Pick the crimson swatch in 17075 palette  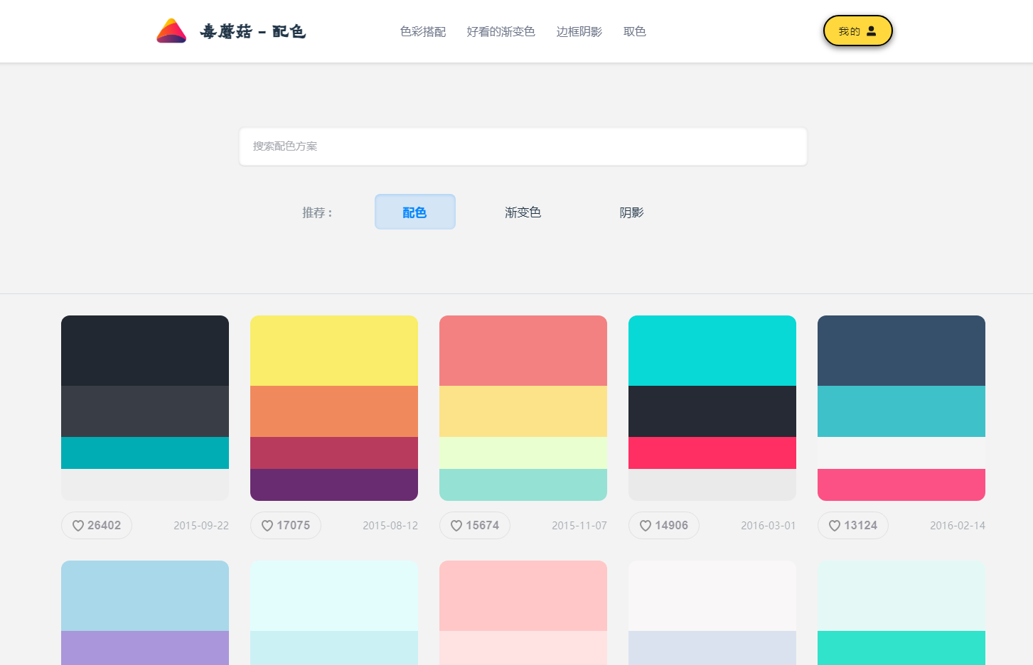[x=334, y=453]
